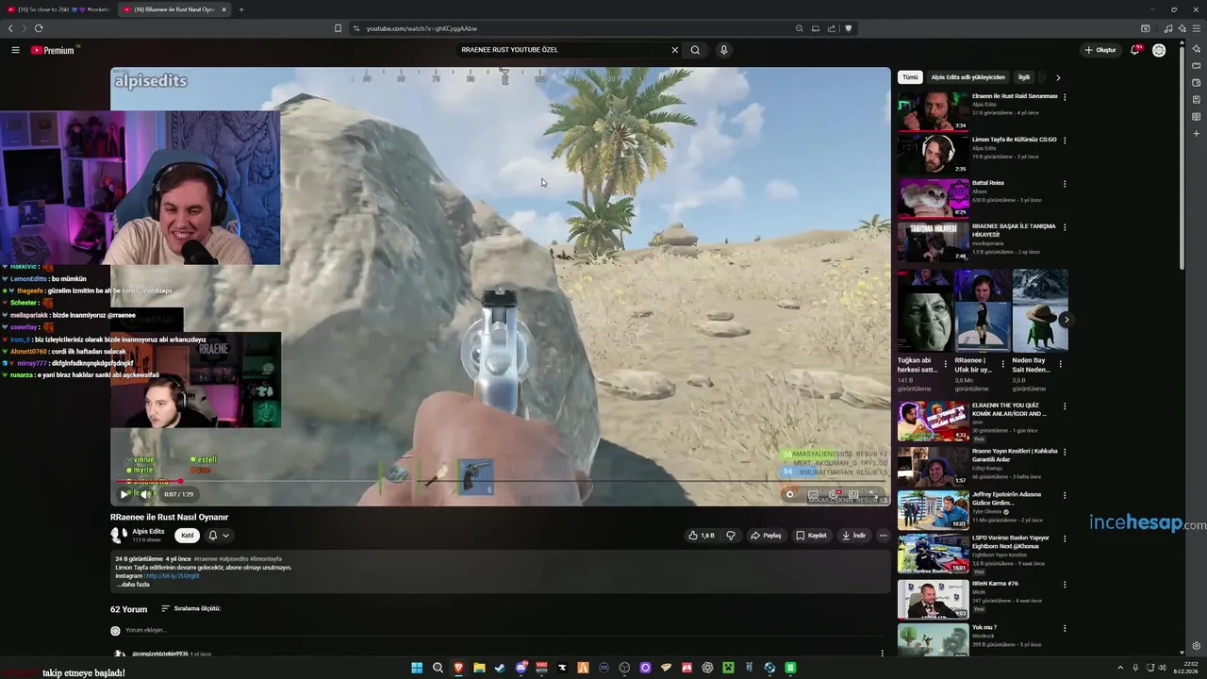This screenshot has width=1207, height=679.
Task: Open Steam from taskbar
Action: (500, 668)
